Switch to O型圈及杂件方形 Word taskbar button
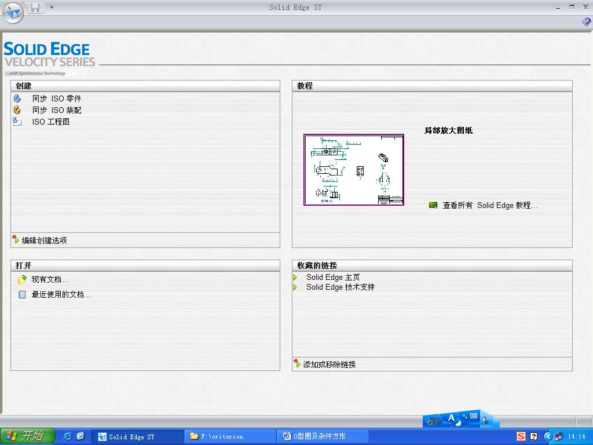Image resolution: width=593 pixels, height=445 pixels. tap(323, 437)
